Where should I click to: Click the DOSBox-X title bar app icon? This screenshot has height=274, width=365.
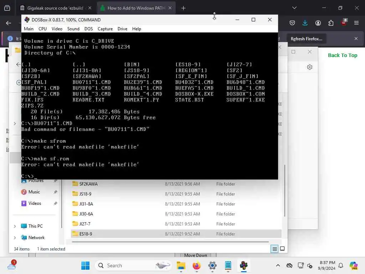[27, 20]
